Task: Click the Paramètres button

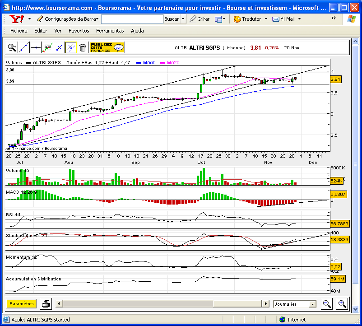Action: [22, 303]
